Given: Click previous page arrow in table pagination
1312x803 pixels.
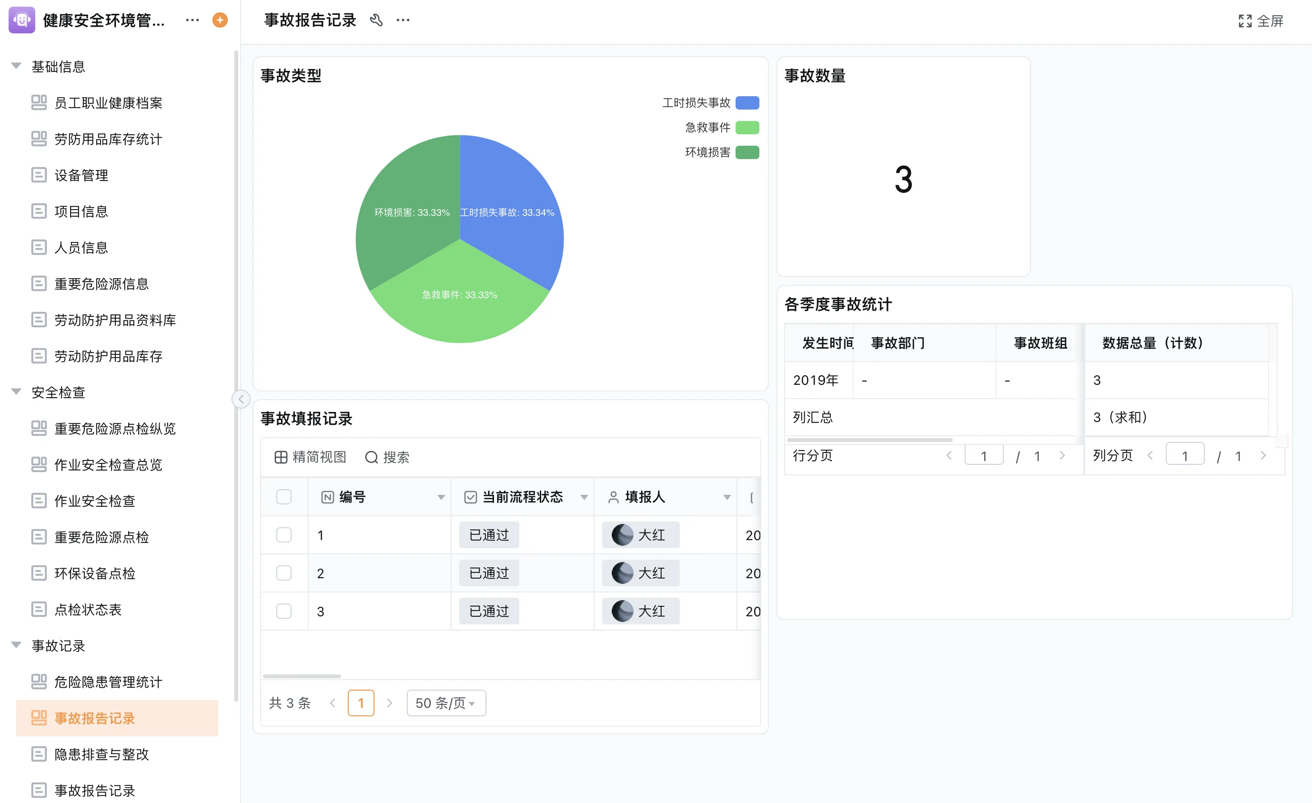Looking at the screenshot, I should pos(333,703).
